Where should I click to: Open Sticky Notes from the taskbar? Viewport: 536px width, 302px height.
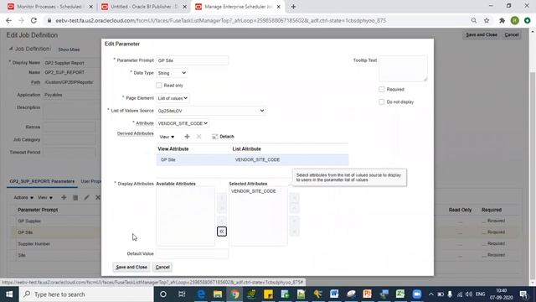click(x=268, y=294)
